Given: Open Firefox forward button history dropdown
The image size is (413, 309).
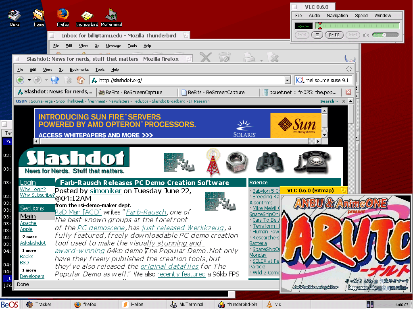Looking at the screenshot, I should tap(46, 80).
